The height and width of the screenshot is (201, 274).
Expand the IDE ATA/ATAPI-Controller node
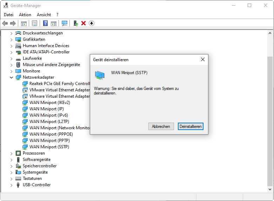[11, 52]
